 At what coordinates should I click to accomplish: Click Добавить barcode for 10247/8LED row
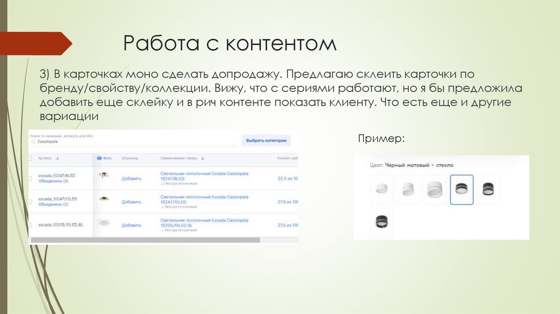[131, 179]
